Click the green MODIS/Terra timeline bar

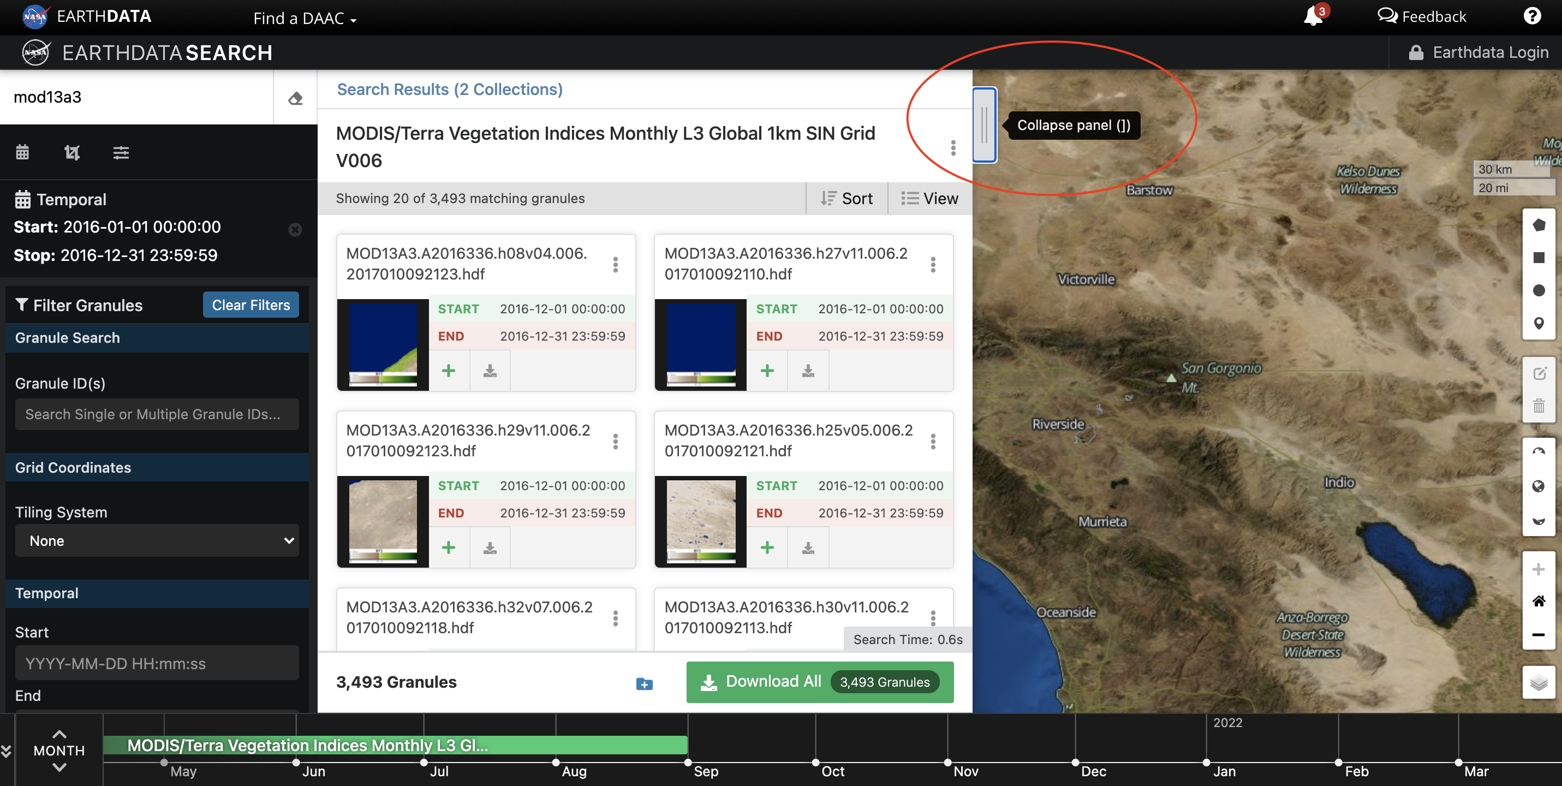pyautogui.click(x=395, y=746)
